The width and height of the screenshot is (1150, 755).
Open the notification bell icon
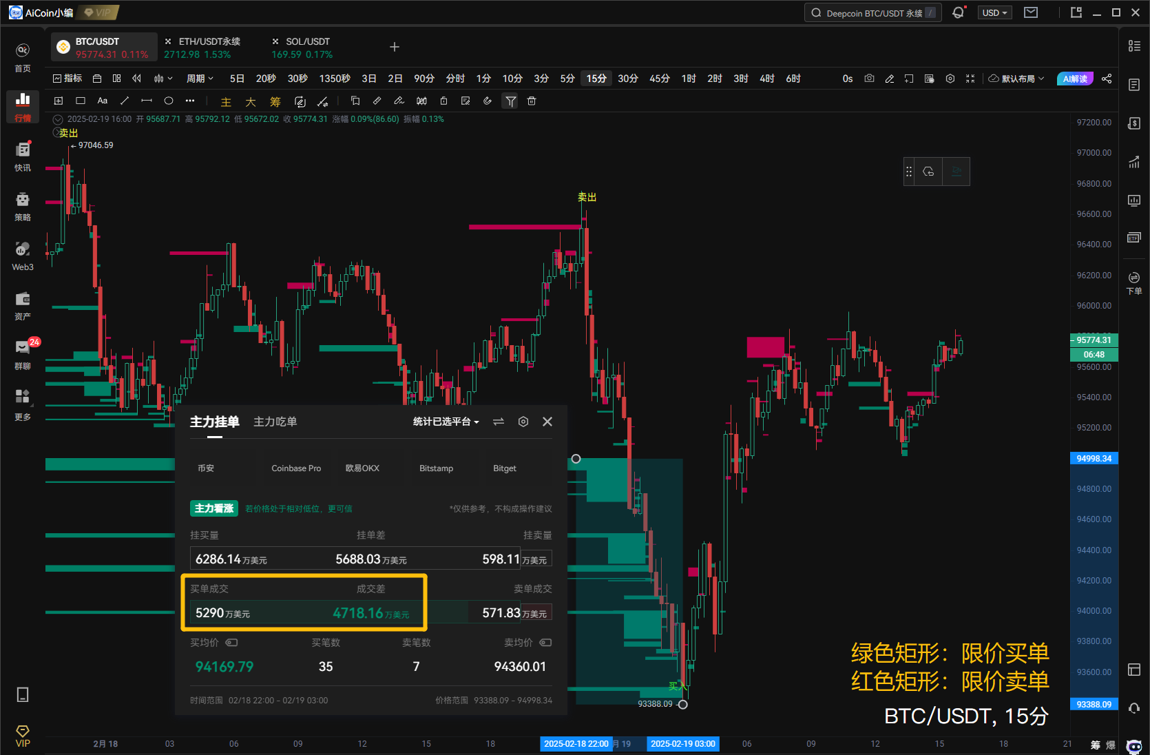click(958, 12)
